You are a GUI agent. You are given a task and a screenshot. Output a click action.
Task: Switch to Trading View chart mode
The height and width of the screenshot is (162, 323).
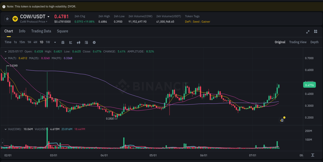tap(298, 42)
